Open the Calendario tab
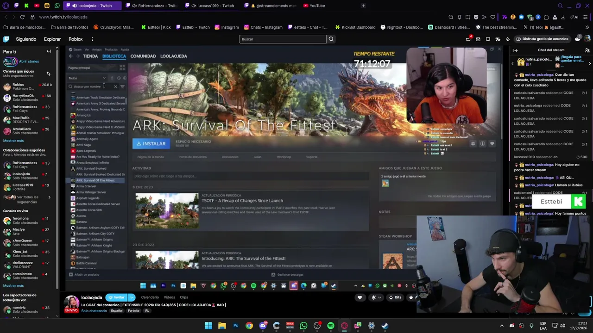The width and height of the screenshot is (593, 333). pos(150,297)
